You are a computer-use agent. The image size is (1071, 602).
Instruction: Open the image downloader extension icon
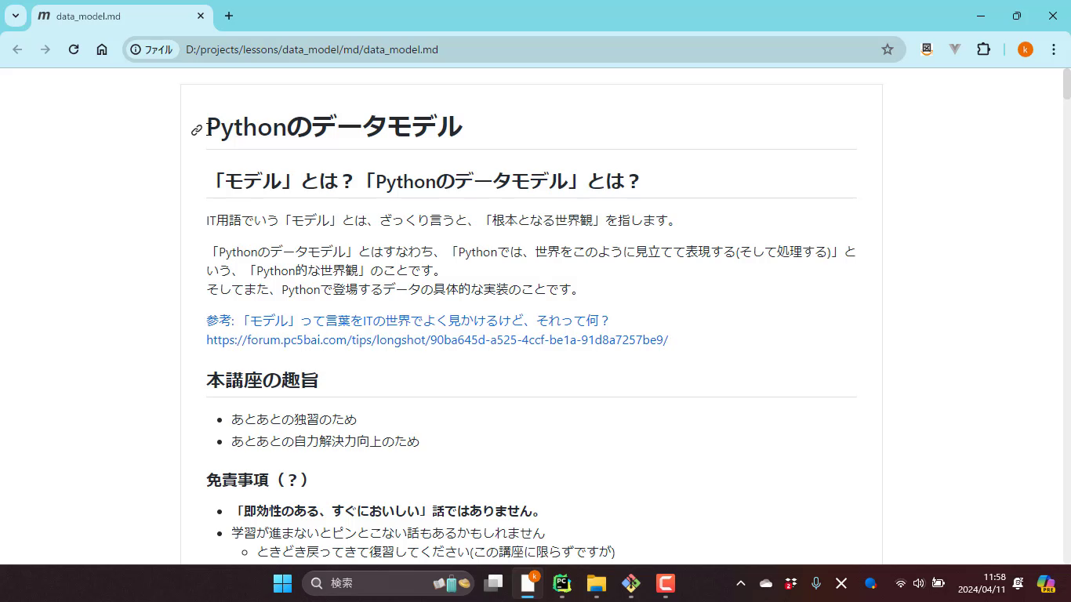pos(926,49)
